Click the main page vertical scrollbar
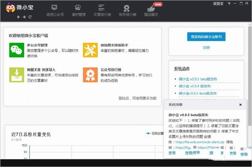Screen dimensions: 252x167 250,76
